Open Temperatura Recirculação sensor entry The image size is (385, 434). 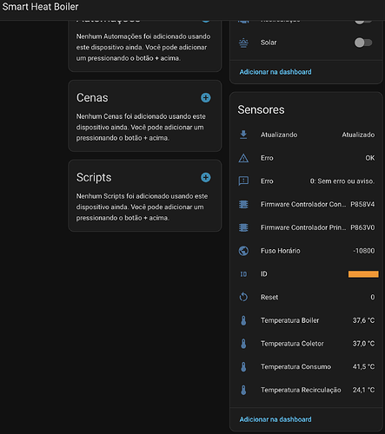[307, 390]
